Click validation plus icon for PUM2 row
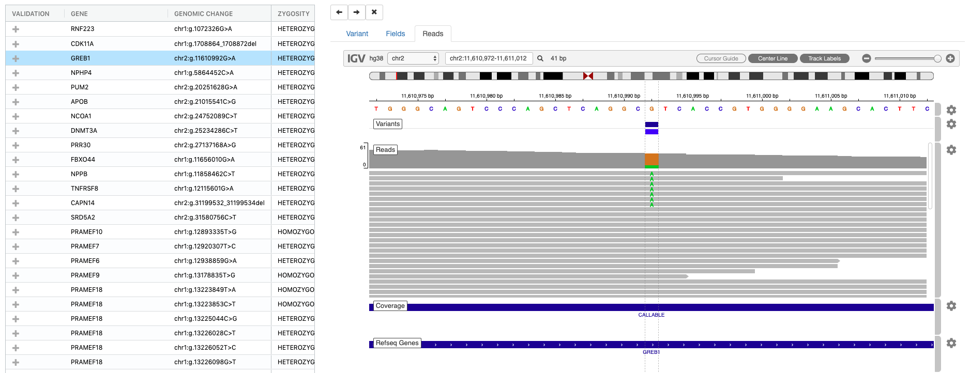 pyautogui.click(x=16, y=87)
